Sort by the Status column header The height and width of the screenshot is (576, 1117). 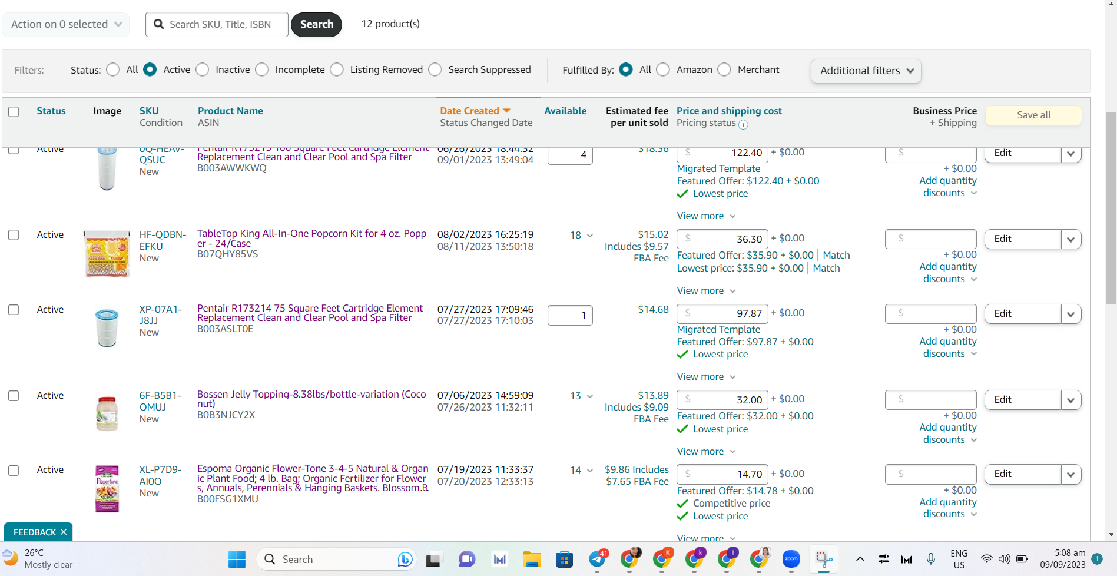coord(51,111)
